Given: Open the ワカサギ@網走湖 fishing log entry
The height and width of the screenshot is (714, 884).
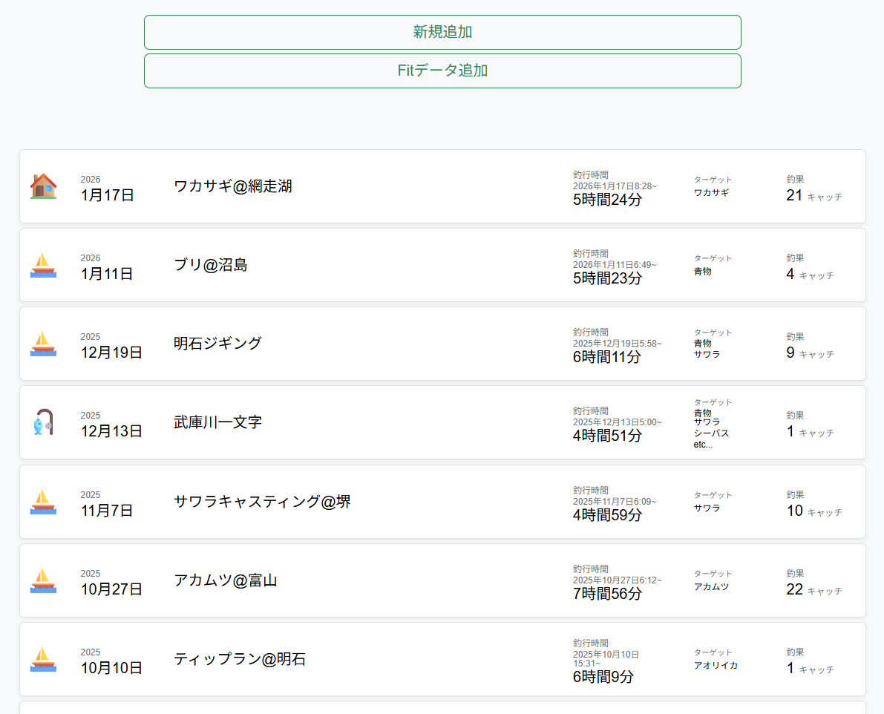Looking at the screenshot, I should 232,186.
